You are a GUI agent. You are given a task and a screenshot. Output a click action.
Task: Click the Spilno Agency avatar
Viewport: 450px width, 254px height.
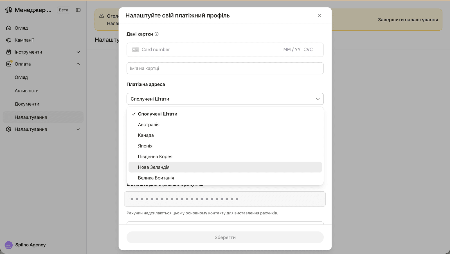pos(9,245)
